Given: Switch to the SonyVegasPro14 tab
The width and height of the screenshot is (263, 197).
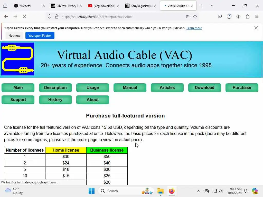Looking at the screenshot, I should click(140, 6).
